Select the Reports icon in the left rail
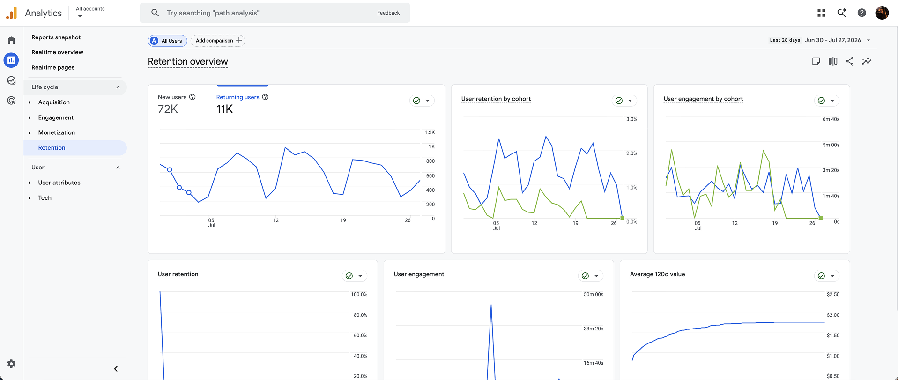 coord(11,60)
